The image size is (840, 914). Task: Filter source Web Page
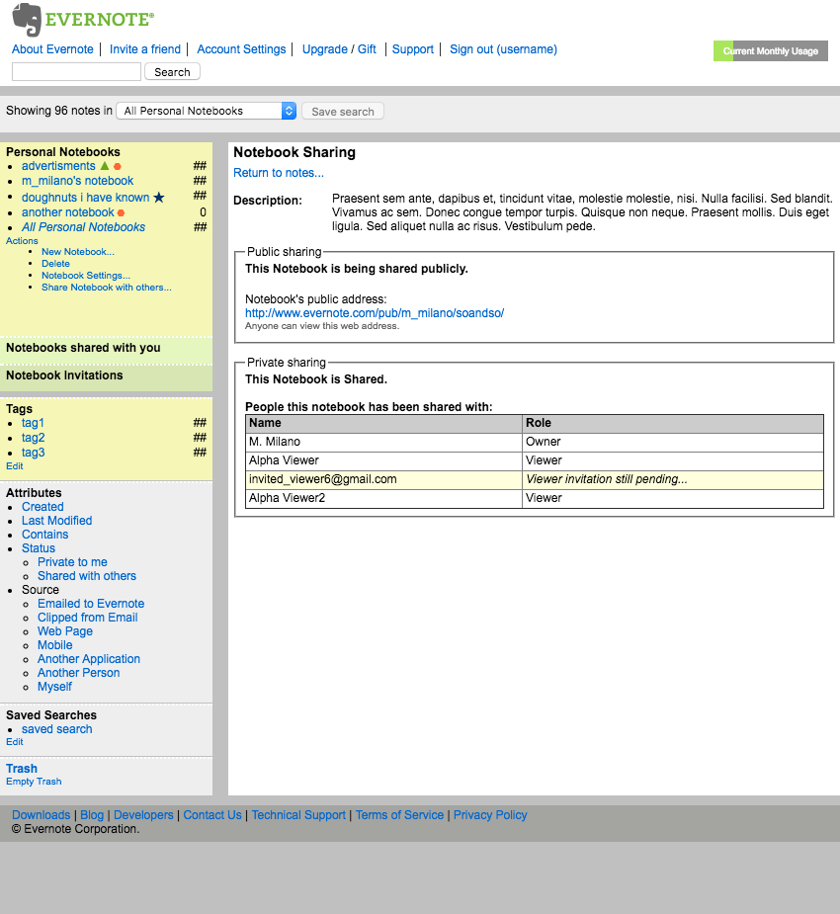click(65, 631)
